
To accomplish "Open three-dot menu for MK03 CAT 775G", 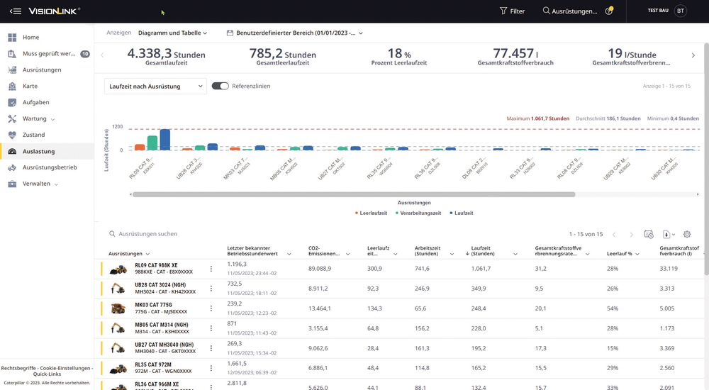I will 211,308.
